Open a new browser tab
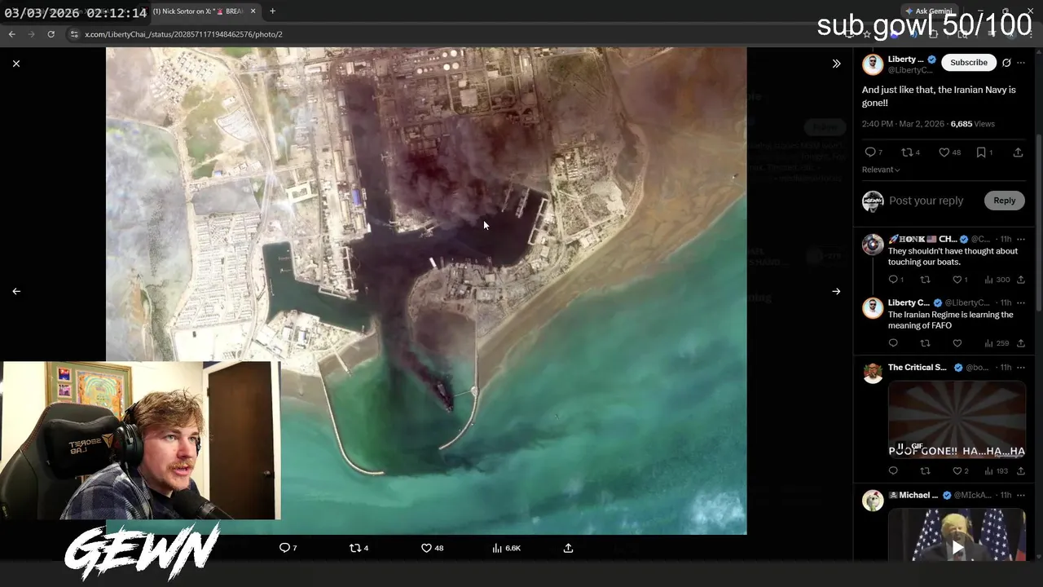Image resolution: width=1043 pixels, height=587 pixels. (x=273, y=11)
